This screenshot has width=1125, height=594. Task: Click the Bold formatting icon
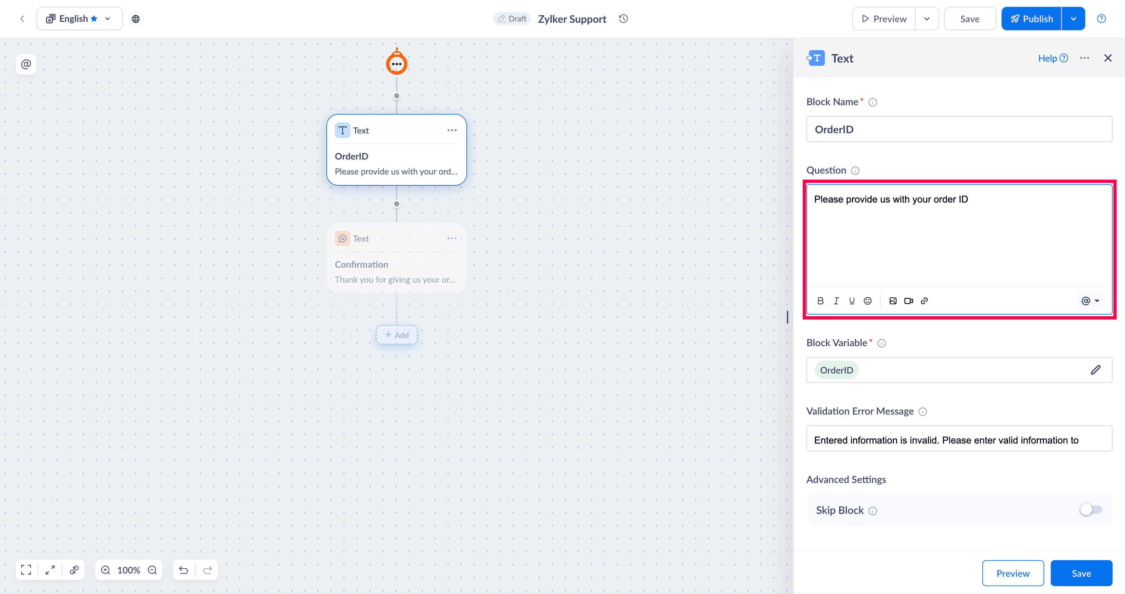[820, 301]
